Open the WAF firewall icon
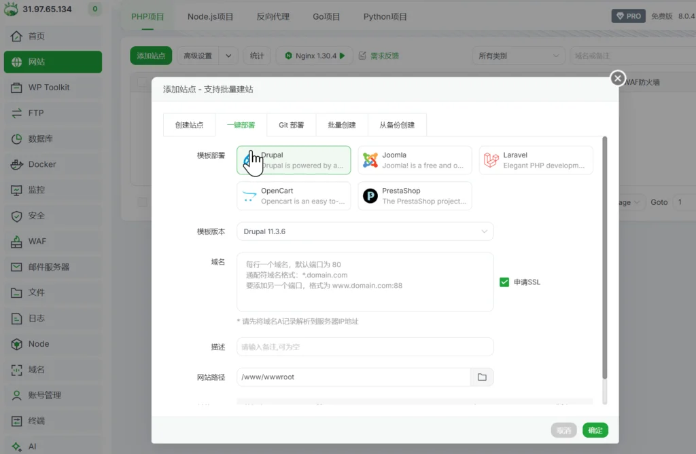 tap(16, 242)
